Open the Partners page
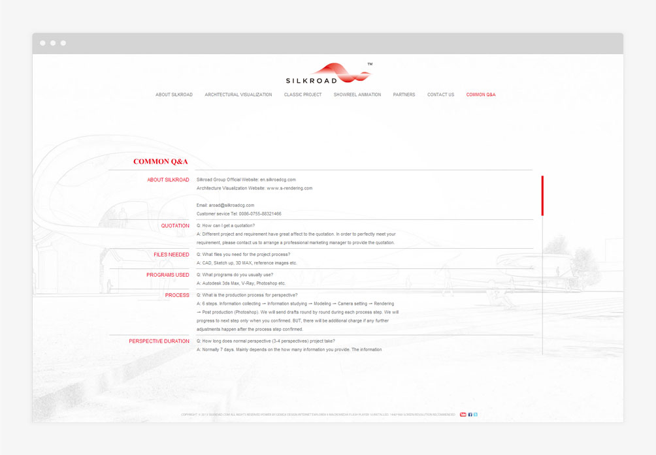 [404, 95]
